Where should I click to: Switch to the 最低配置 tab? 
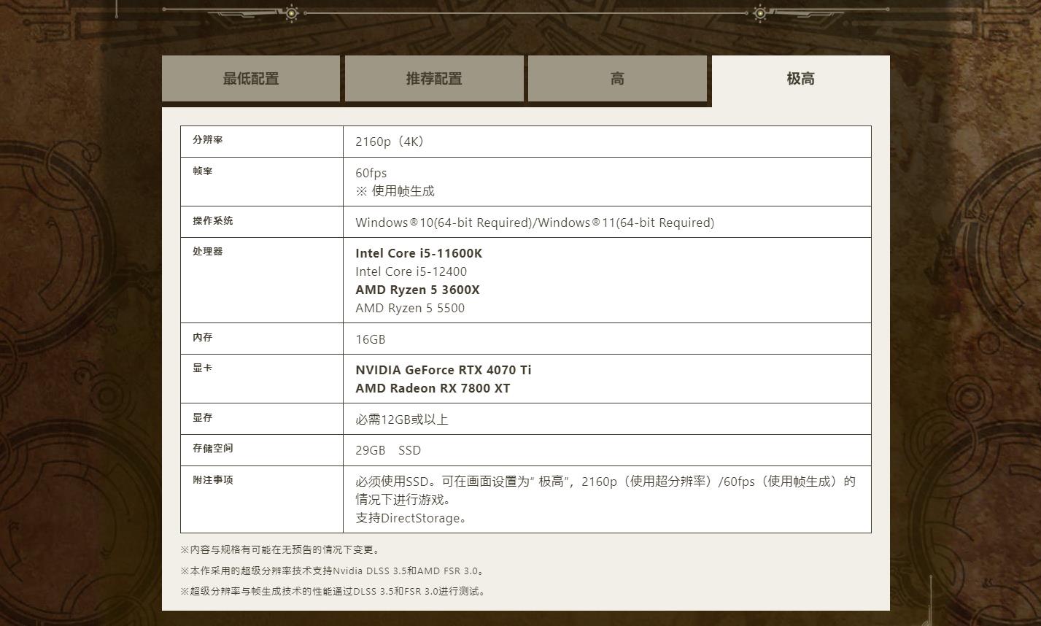[x=251, y=79]
